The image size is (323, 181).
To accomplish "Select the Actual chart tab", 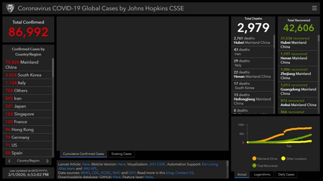I will pos(242,174).
